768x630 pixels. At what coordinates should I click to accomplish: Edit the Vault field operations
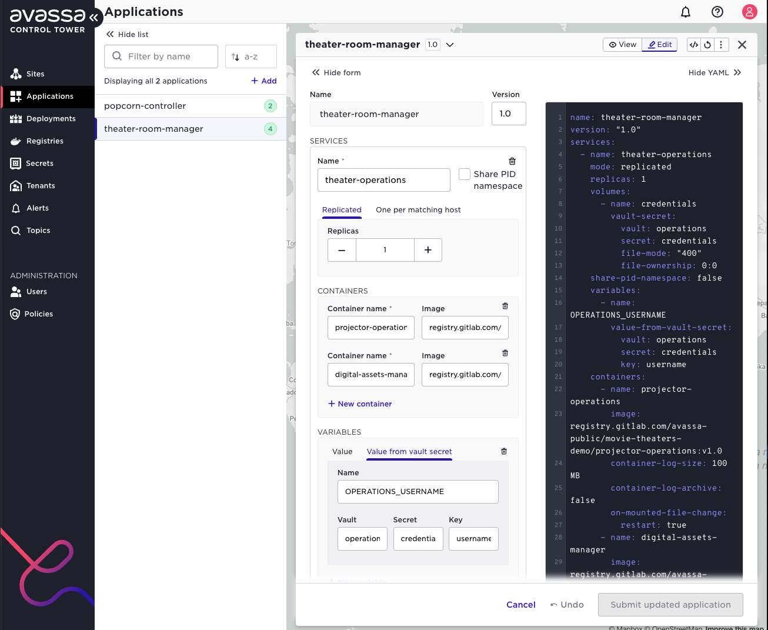click(362, 539)
